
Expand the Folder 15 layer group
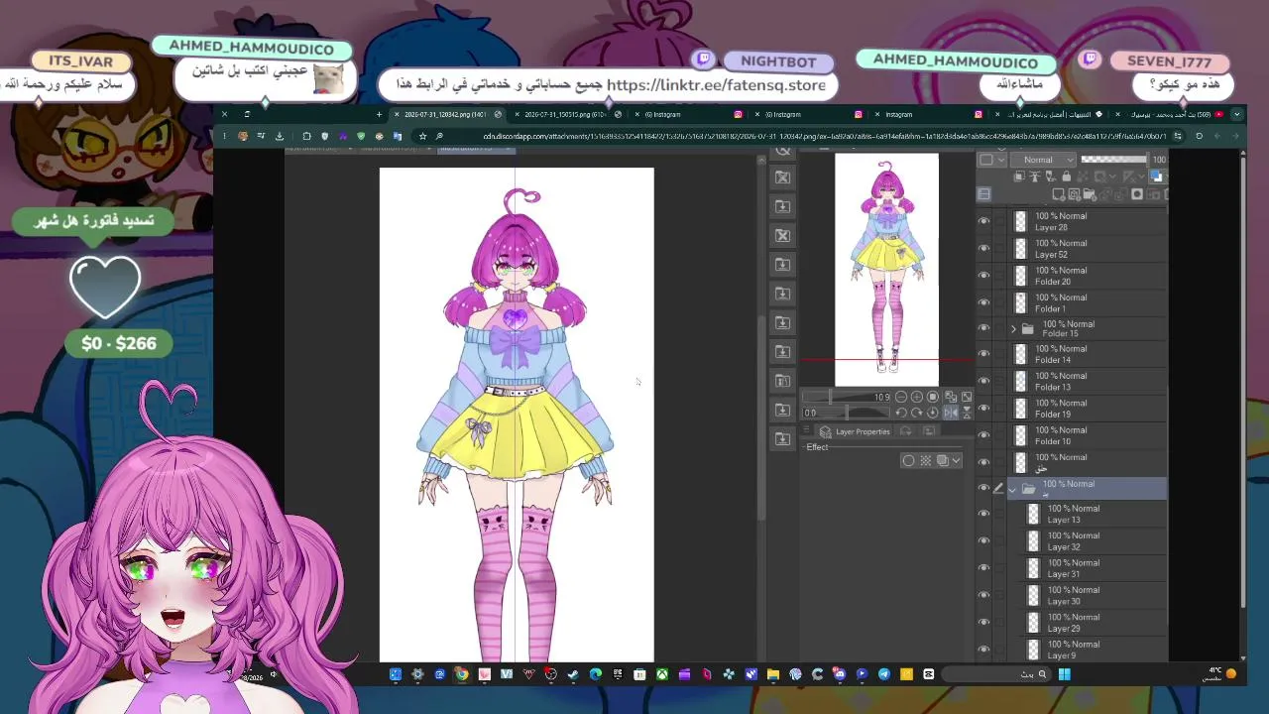tap(1013, 328)
